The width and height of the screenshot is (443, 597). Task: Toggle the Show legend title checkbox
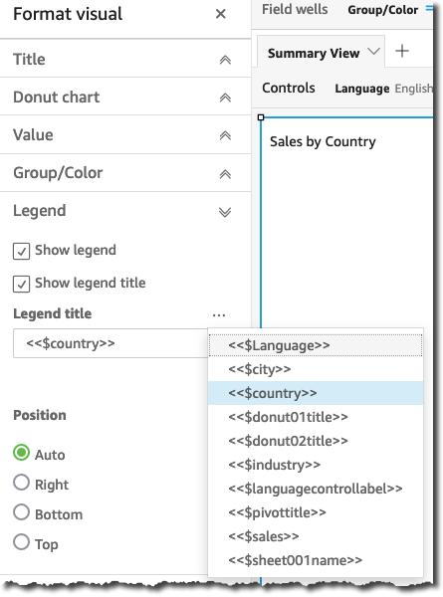pos(21,284)
